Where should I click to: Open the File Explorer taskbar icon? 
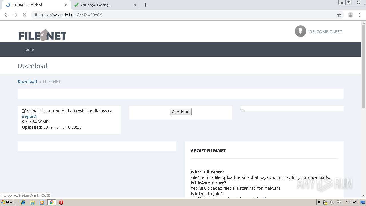[x=32, y=202]
